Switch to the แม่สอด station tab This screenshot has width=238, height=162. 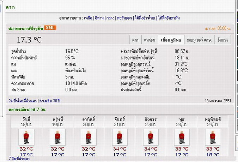coord(149,40)
